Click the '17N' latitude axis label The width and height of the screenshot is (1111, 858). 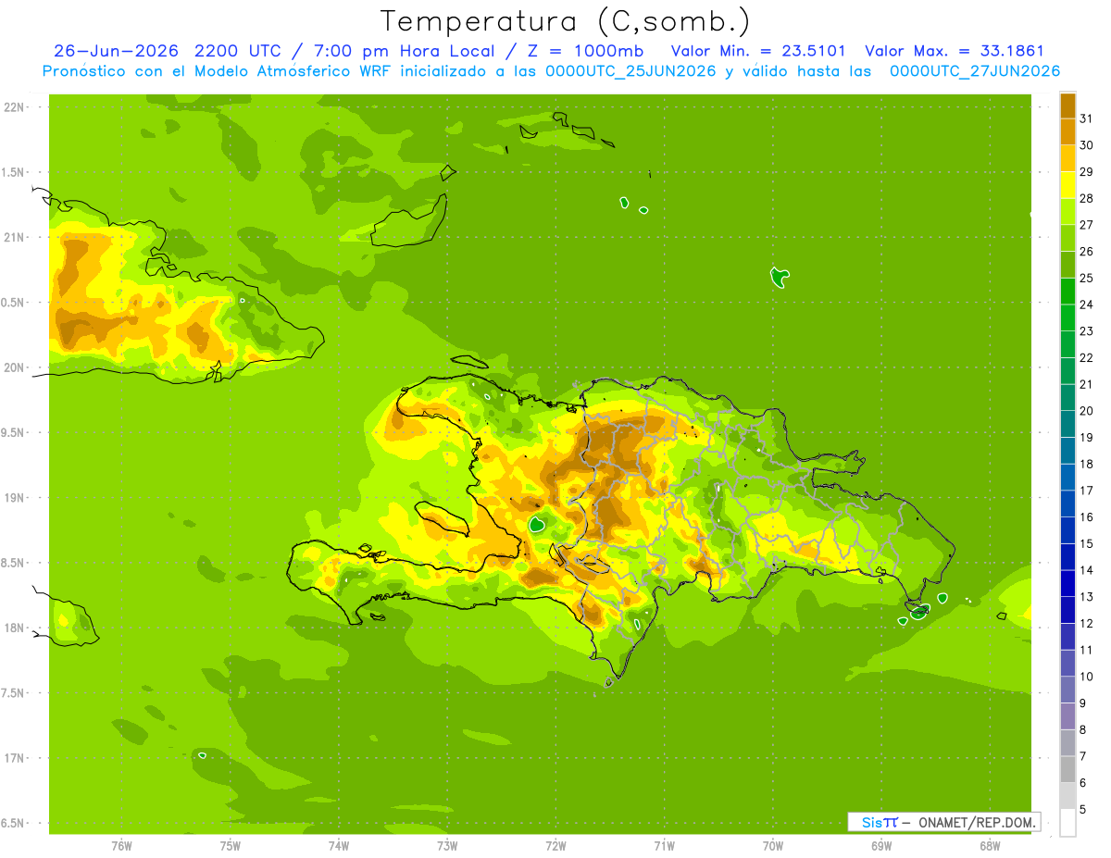(14, 759)
